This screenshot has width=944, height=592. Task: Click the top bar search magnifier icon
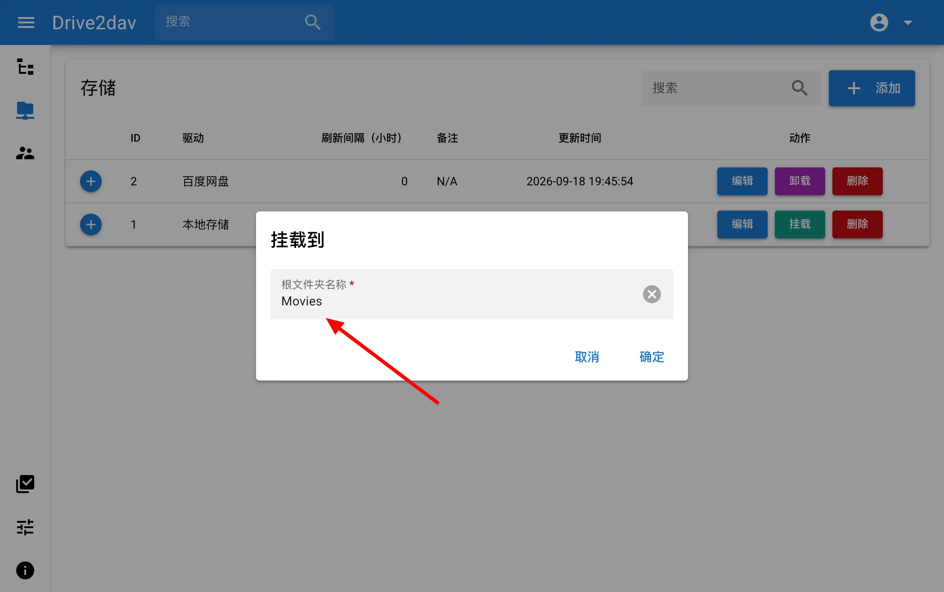coord(312,22)
